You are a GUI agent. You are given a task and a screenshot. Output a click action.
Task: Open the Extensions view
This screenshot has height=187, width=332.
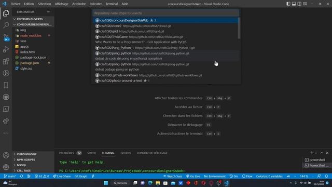(6, 61)
